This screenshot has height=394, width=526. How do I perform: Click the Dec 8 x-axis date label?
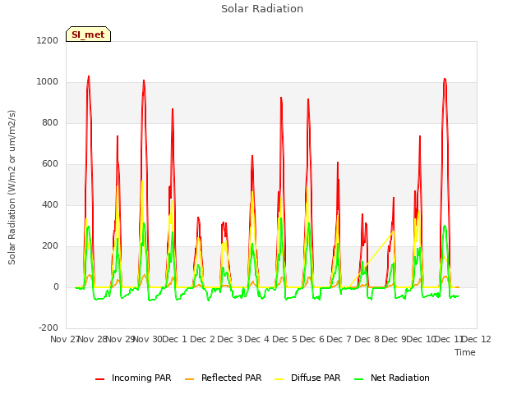coord(367,339)
